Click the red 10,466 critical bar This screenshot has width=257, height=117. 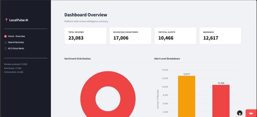pos(221,101)
